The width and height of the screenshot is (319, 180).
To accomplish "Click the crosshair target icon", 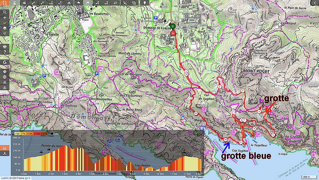I will [5, 72].
